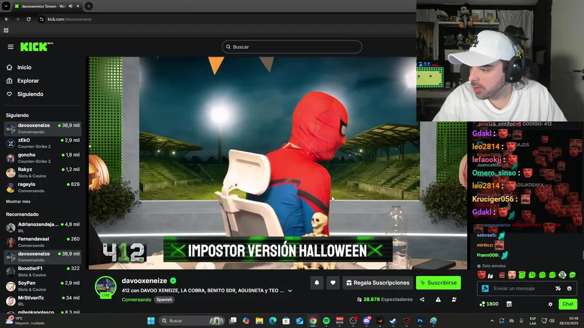The image size is (584, 328).
Task: Click the taskbar Buscar search box
Action: pos(192,321)
